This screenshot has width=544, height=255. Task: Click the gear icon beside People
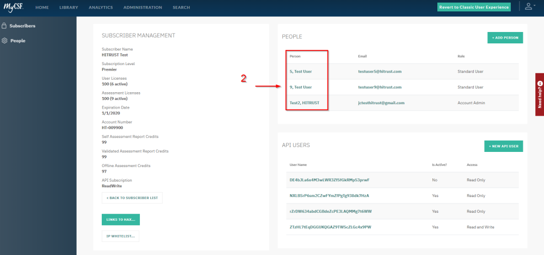[4, 41]
